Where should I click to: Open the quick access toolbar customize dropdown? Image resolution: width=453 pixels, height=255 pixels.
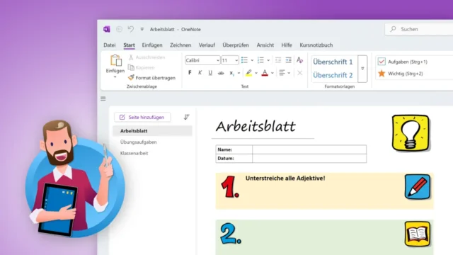[142, 29]
